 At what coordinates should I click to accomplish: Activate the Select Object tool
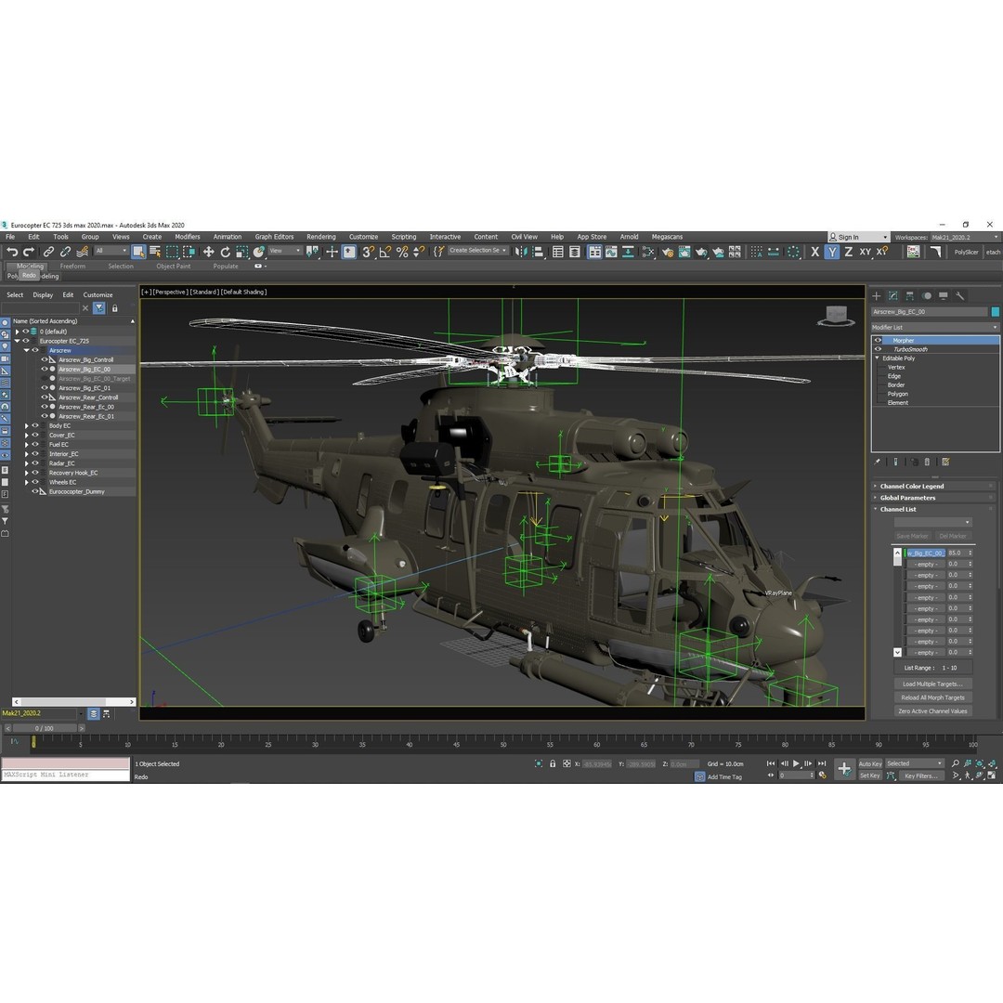pyautogui.click(x=138, y=252)
